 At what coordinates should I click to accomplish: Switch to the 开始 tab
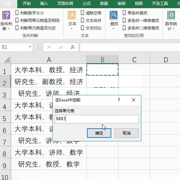point(27,4)
